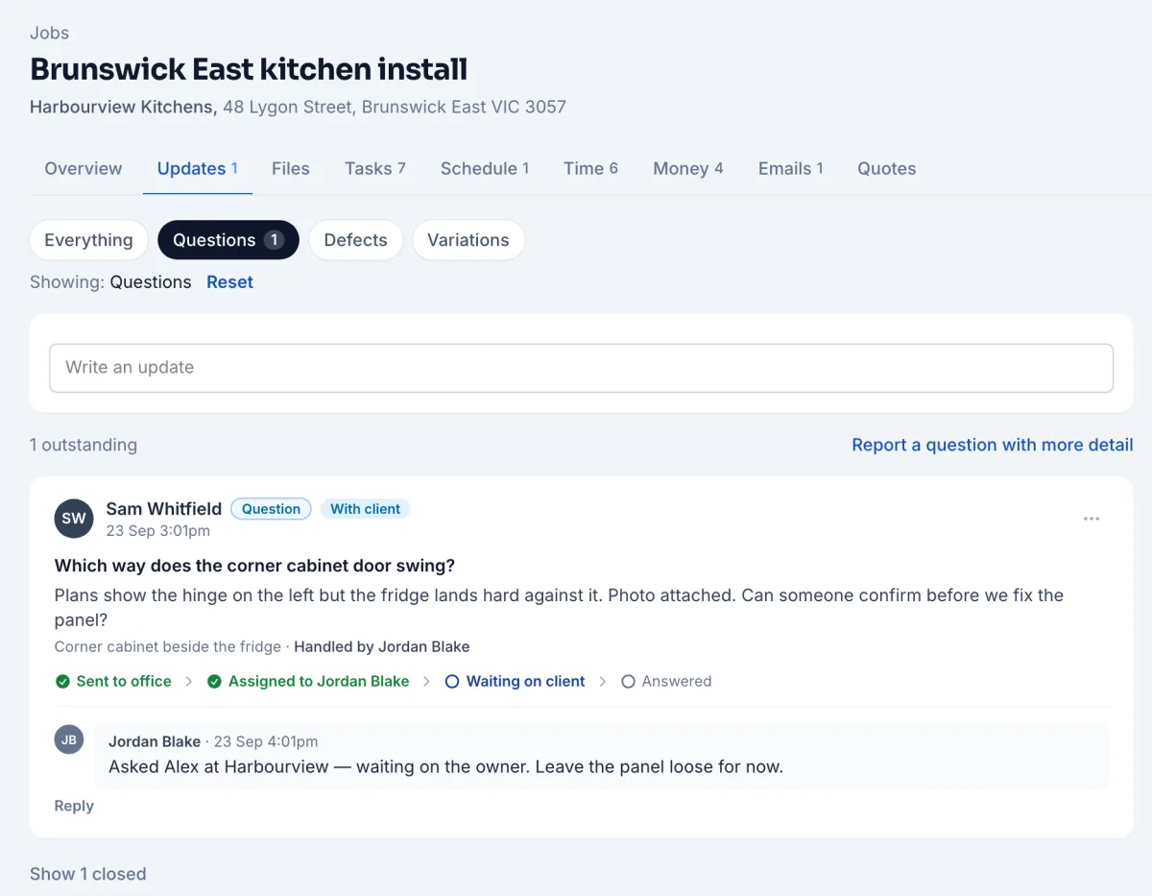The height and width of the screenshot is (896, 1152).
Task: Click the Jobs breadcrumb link
Action: [50, 33]
